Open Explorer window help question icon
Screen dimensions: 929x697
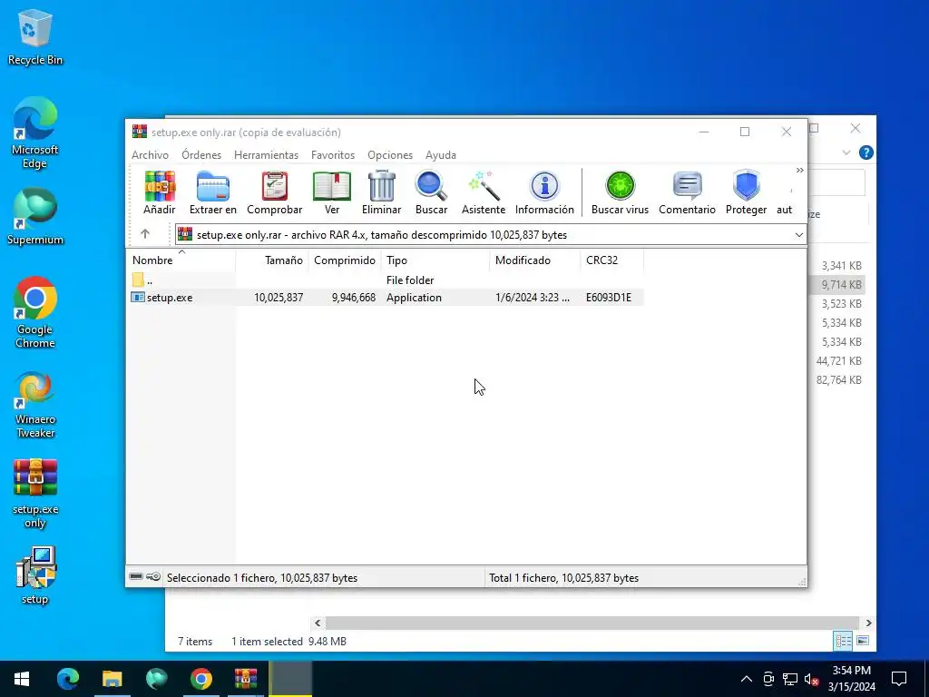tap(866, 152)
